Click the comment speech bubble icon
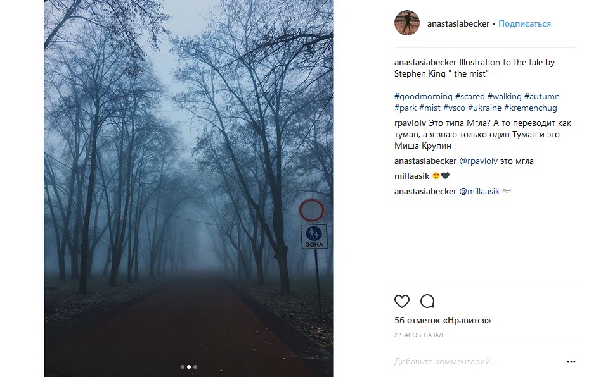This screenshot has height=377, width=589. point(427,301)
